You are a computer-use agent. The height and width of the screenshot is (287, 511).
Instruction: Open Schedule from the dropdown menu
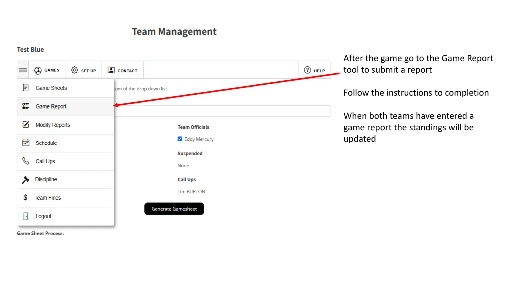pyautogui.click(x=65, y=143)
